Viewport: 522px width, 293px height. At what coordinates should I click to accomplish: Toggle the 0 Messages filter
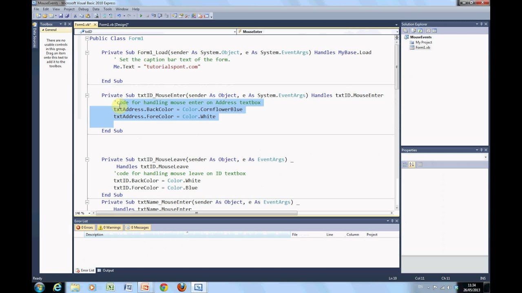[x=137, y=227]
